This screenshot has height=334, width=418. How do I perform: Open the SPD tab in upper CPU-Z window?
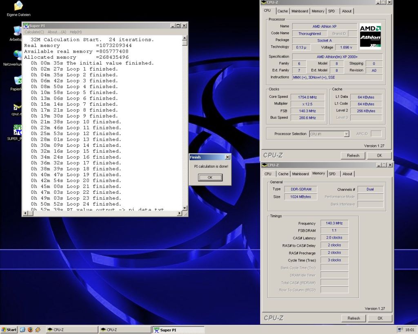tap(331, 11)
